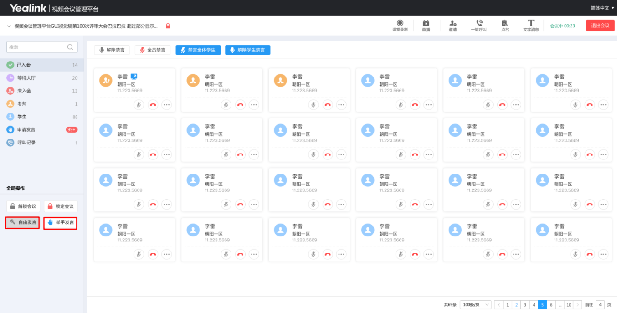Launch one-key call (一键呼叫)
The height and width of the screenshot is (313, 617).
click(x=478, y=25)
